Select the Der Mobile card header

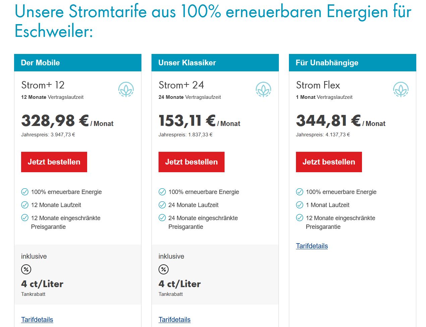[78, 63]
